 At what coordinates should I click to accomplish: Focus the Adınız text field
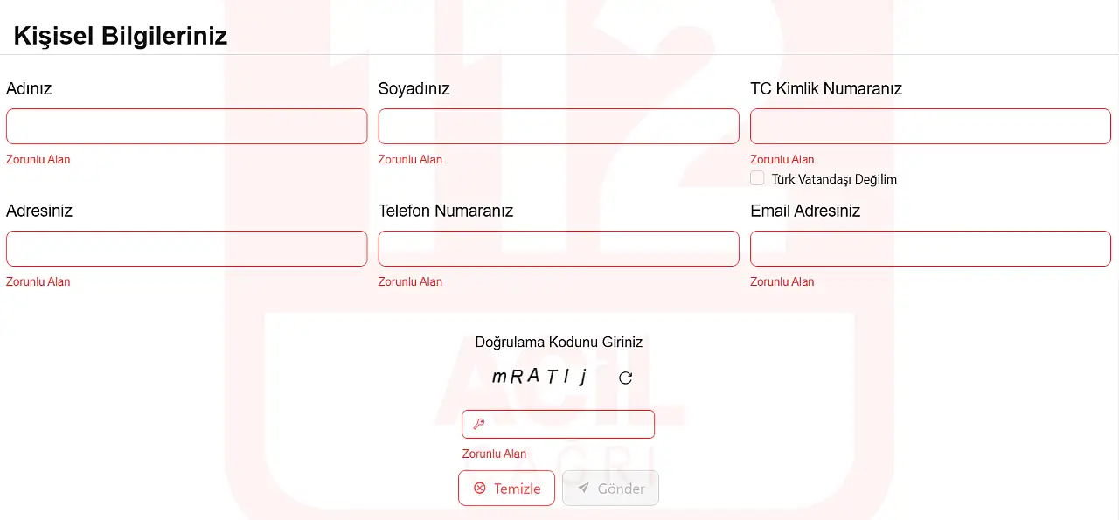click(186, 126)
